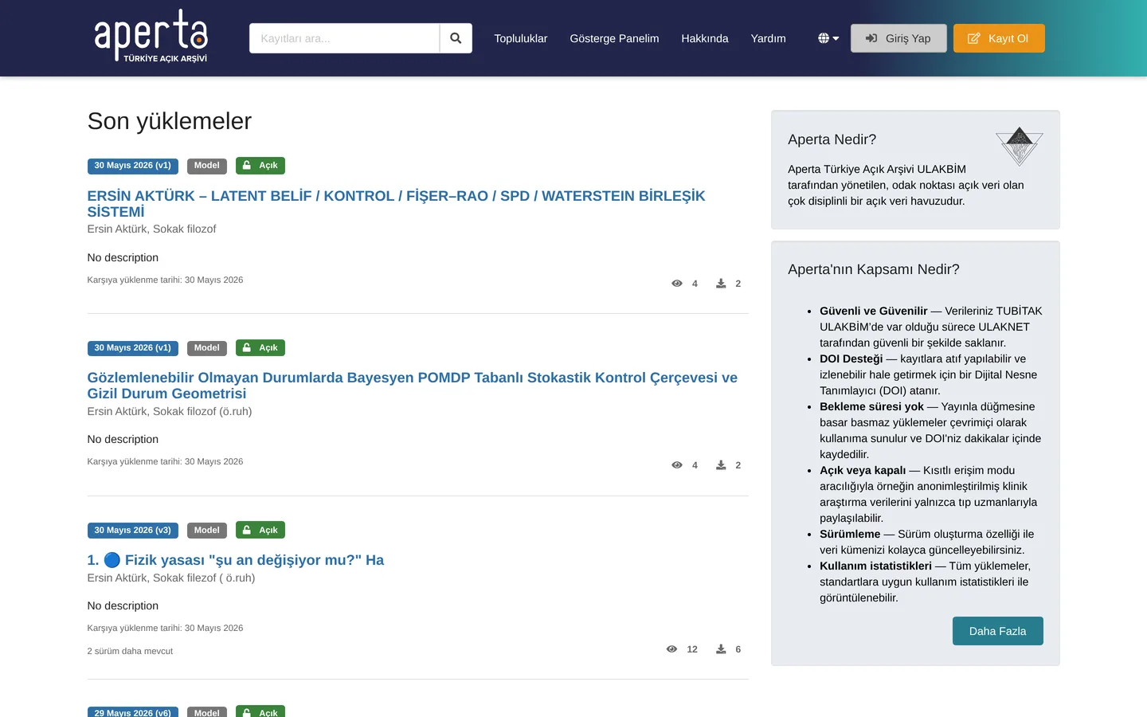Click the view count 12 of the Fizik yasası record
This screenshot has height=717, width=1147.
[x=692, y=649]
